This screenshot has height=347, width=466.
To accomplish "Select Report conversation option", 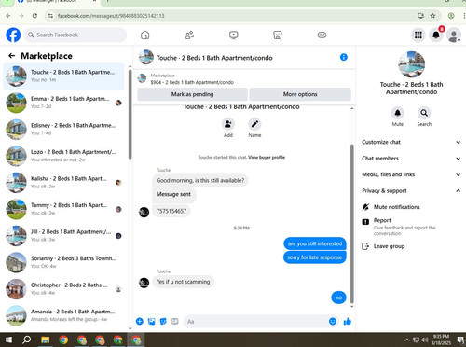I will click(x=411, y=227).
